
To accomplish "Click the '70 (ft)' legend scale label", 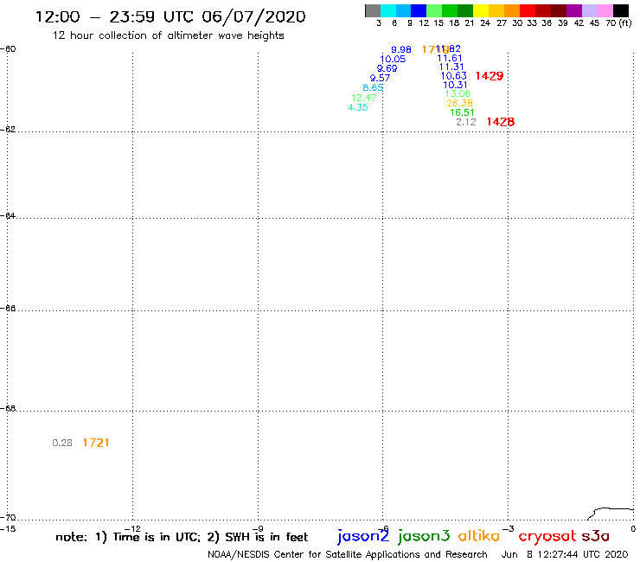I will pos(618,23).
